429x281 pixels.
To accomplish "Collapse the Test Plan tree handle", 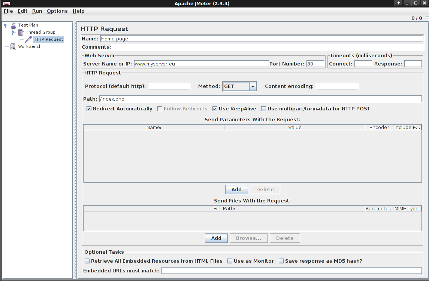I will 5,25.
